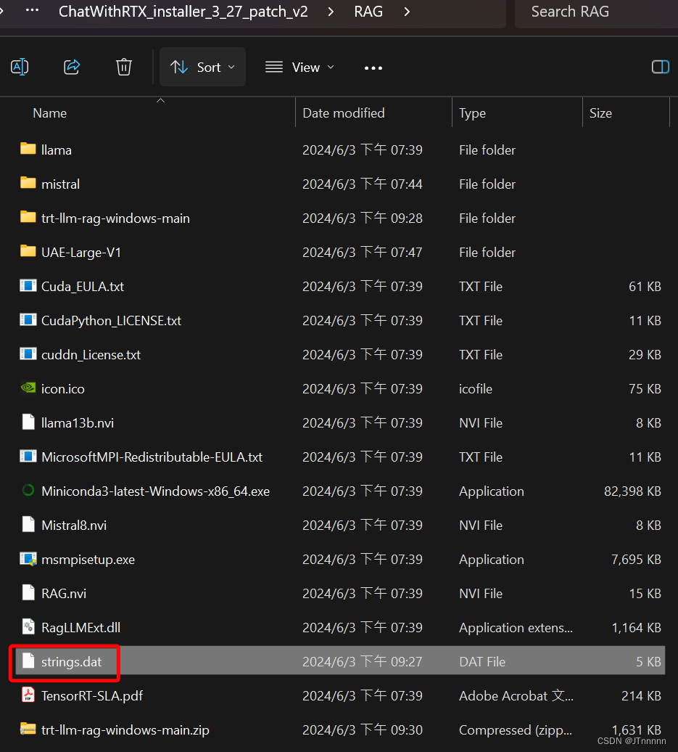Select icon.ico filename
The width and height of the screenshot is (678, 752).
(x=63, y=389)
